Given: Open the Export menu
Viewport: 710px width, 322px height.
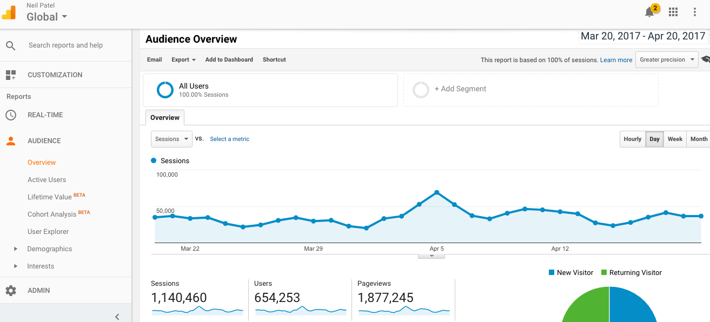Looking at the screenshot, I should 183,59.
